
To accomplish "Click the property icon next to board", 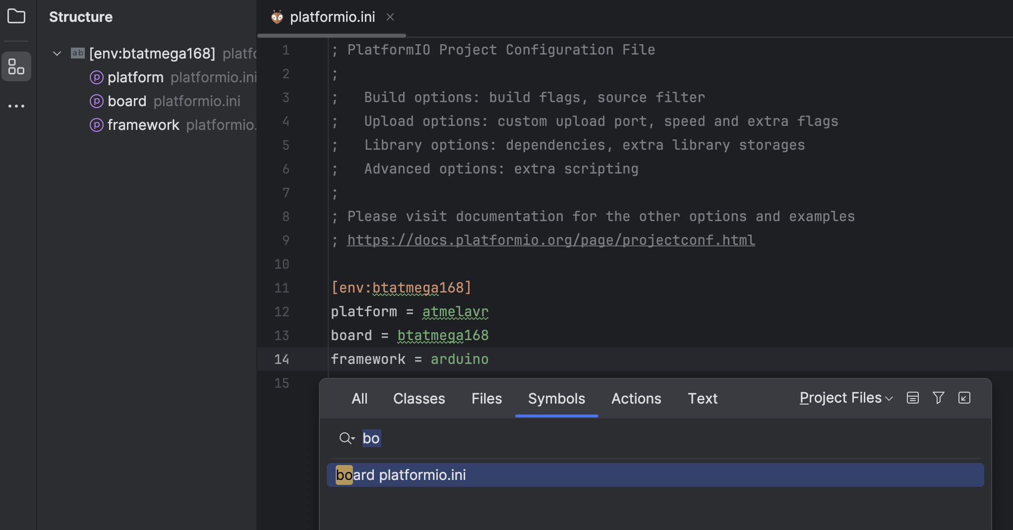I will point(96,101).
